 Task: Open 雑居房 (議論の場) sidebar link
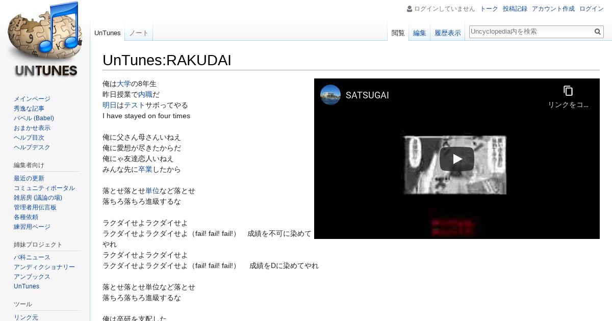pyautogui.click(x=38, y=198)
